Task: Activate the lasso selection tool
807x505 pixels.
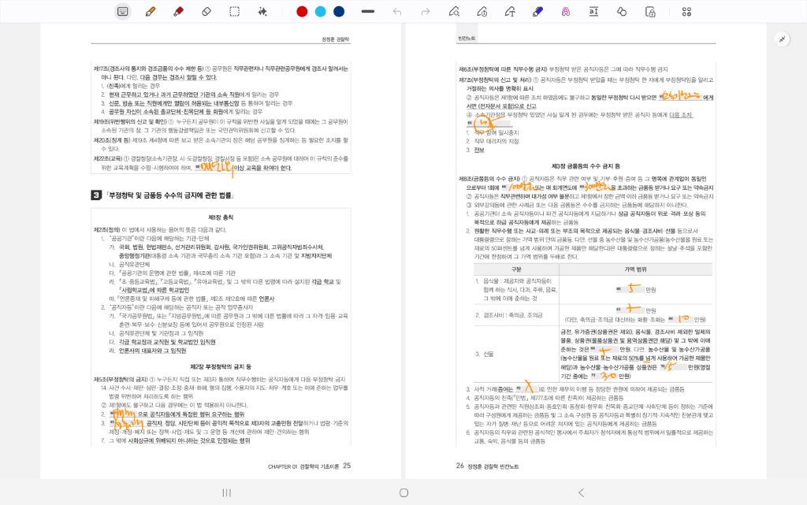Action: [x=235, y=12]
